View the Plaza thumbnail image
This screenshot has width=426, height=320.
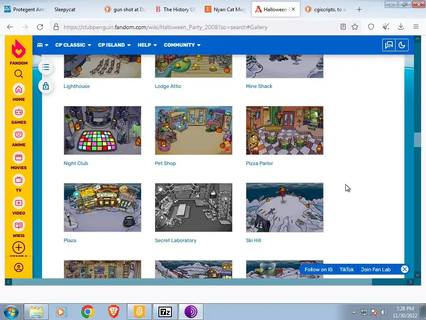(x=102, y=207)
